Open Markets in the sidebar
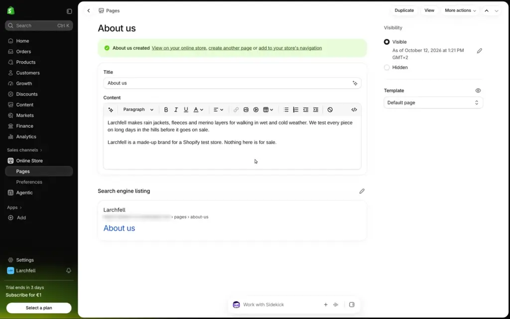Screen dimensions: 510x319 [39, 115]
